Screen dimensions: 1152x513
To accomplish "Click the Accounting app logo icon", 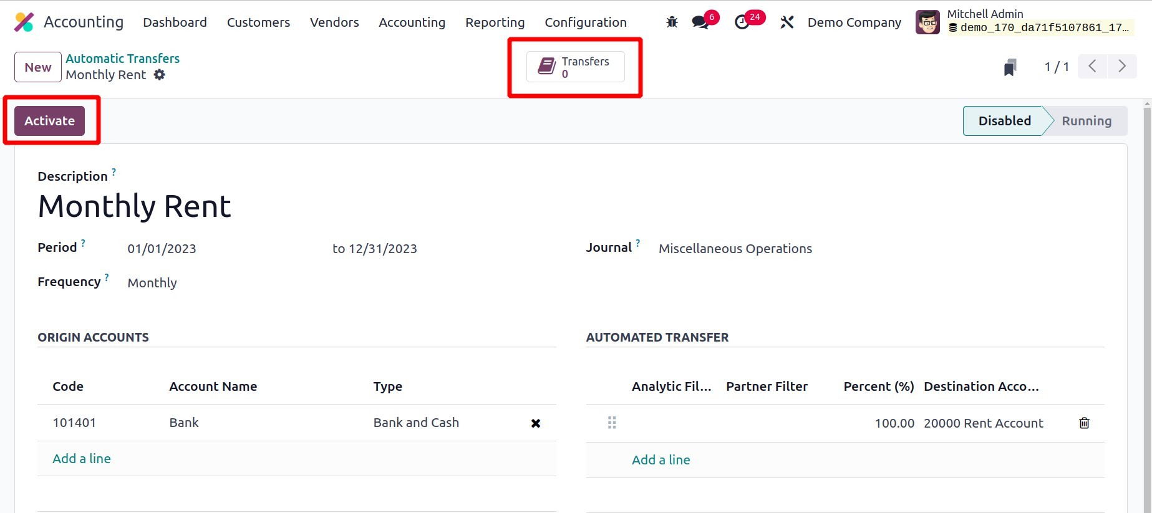I will (x=24, y=22).
